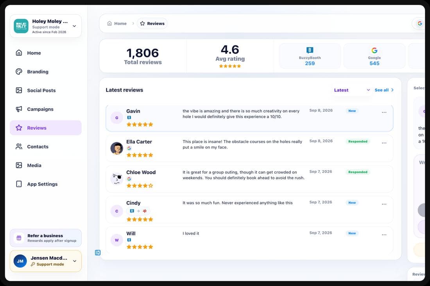Click the Google icon in the top bar
The height and width of the screenshot is (286, 430).
(x=419, y=23)
